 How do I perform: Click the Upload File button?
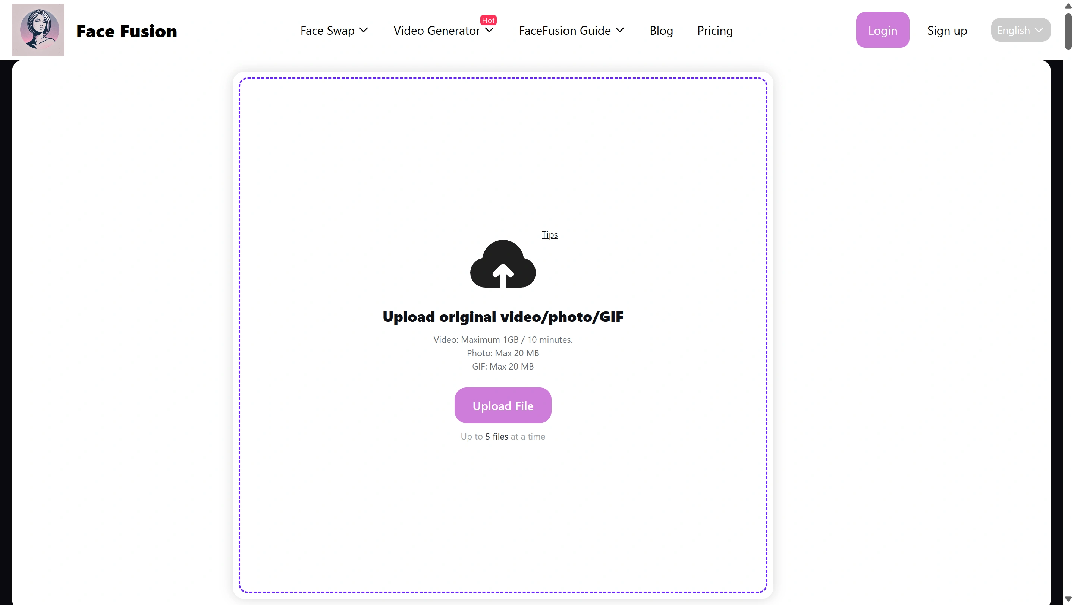coord(503,406)
